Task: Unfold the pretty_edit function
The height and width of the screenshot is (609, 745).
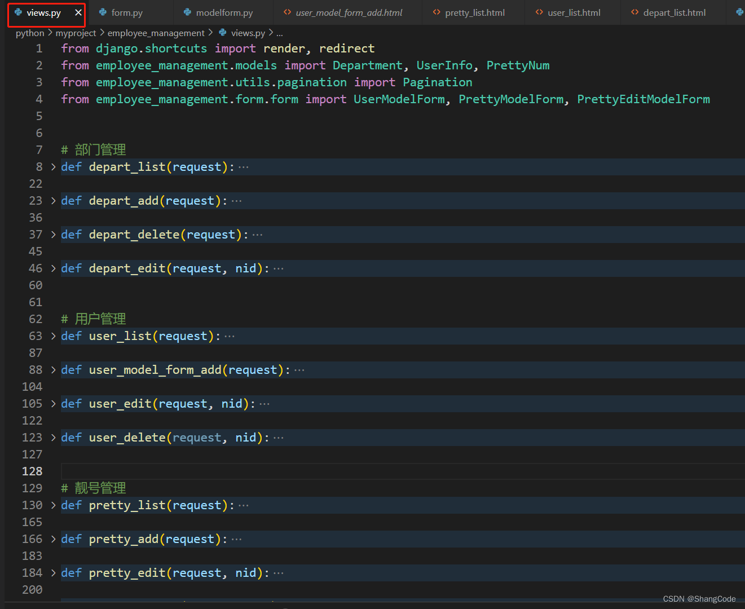Action: [x=53, y=573]
